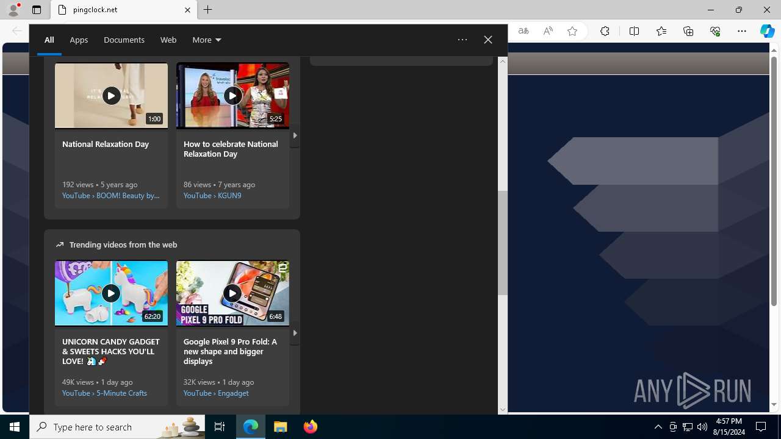
Task: Open the notification center icon
Action: 761,427
